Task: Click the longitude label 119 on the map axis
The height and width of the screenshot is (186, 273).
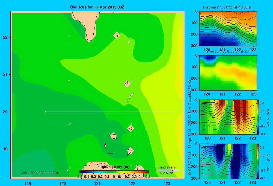Action: tap(28, 183)
